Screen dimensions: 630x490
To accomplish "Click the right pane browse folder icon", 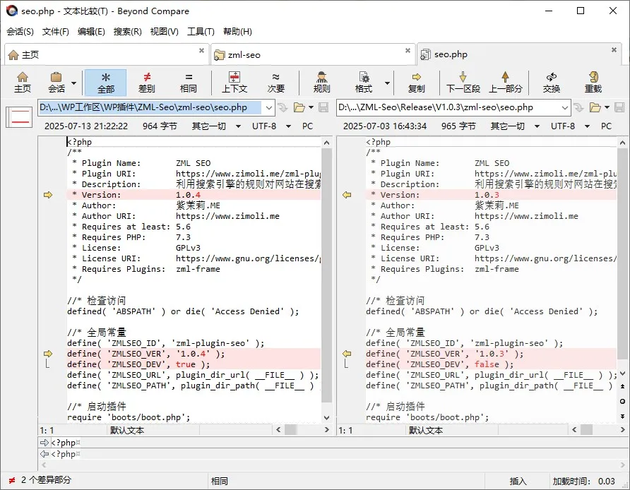I will pos(595,107).
